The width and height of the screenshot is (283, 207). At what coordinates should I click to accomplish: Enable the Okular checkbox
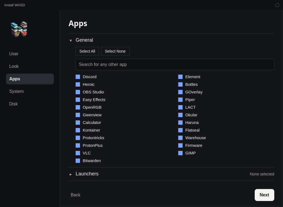[x=180, y=115]
